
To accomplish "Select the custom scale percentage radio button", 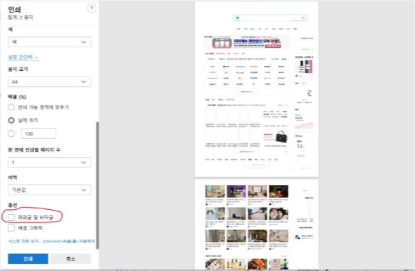I will coord(11,133).
